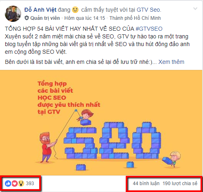The height and width of the screenshot is (192, 203).
Task: Click the blue Like reaction icon
Action: pos(8,184)
